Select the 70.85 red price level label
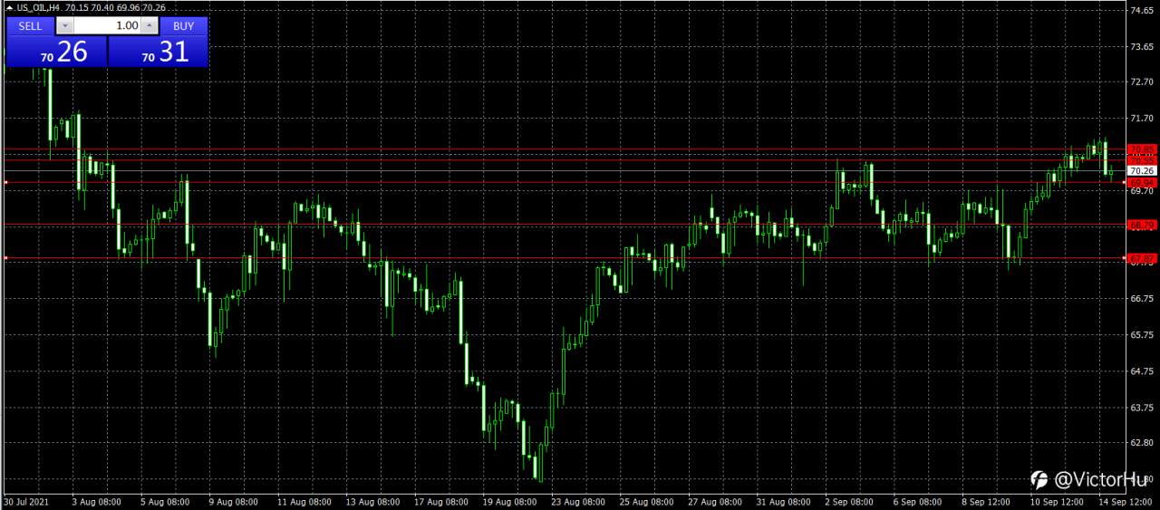 click(1141, 149)
